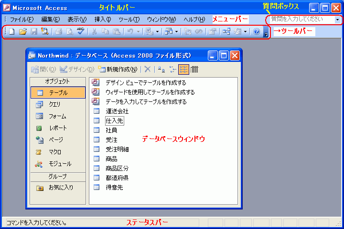Click the デザイン(D) button
The image size is (344, 229).
pos(77,70)
